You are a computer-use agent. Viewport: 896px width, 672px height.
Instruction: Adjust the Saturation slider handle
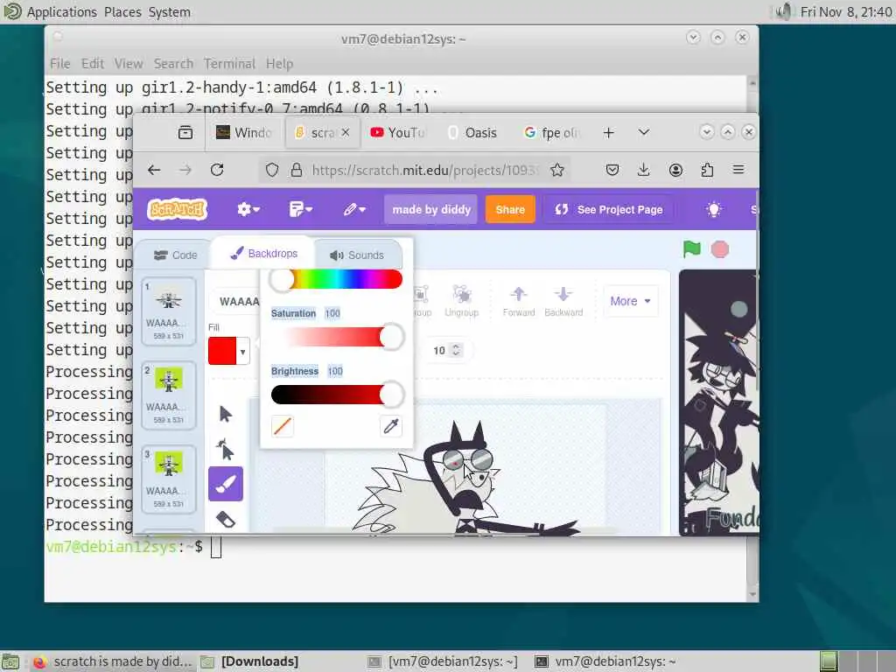(392, 337)
